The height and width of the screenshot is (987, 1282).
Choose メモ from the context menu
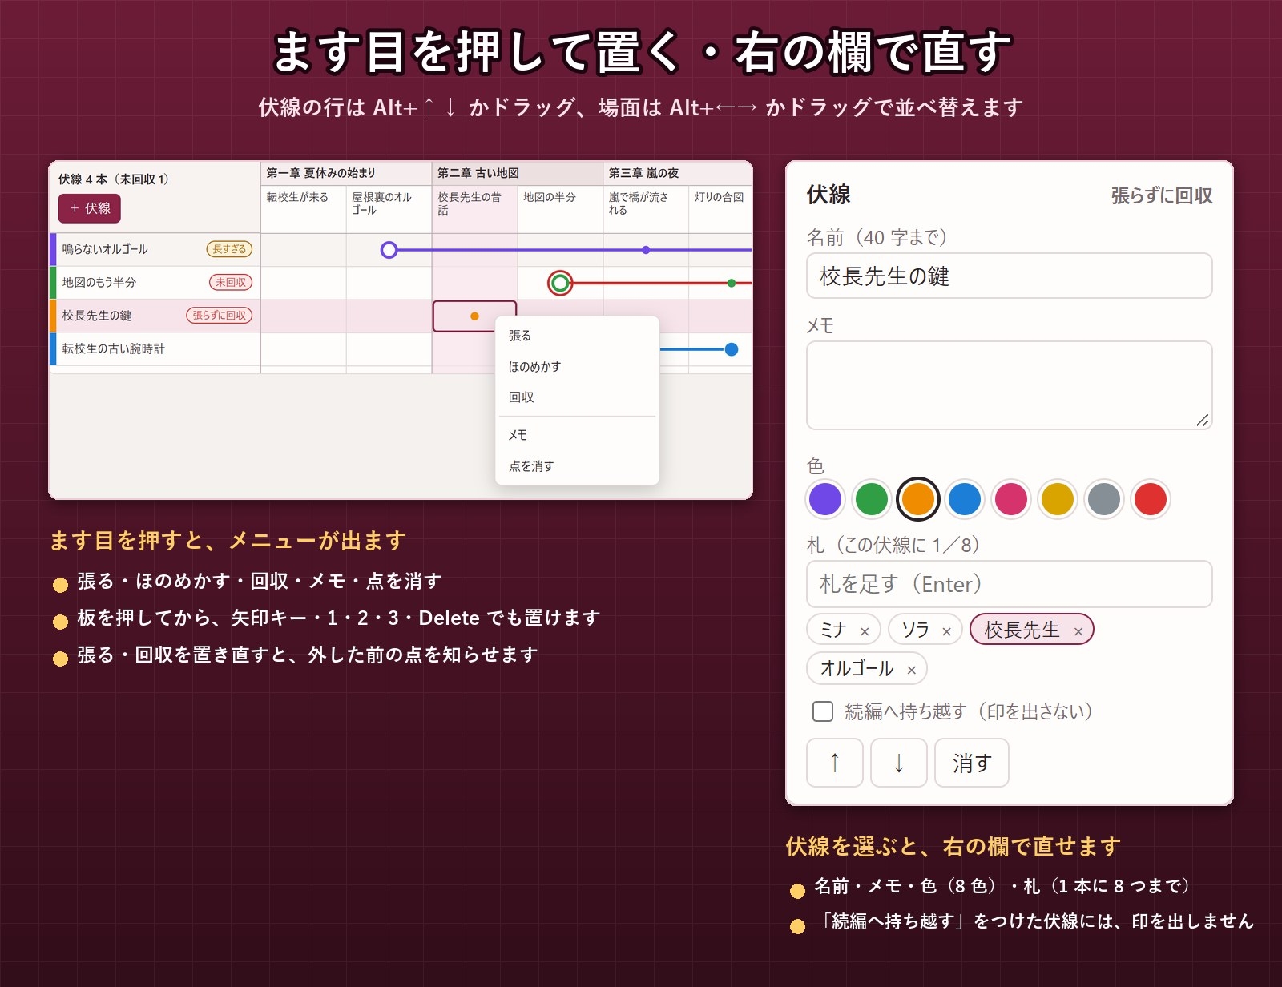pyautogui.click(x=577, y=435)
